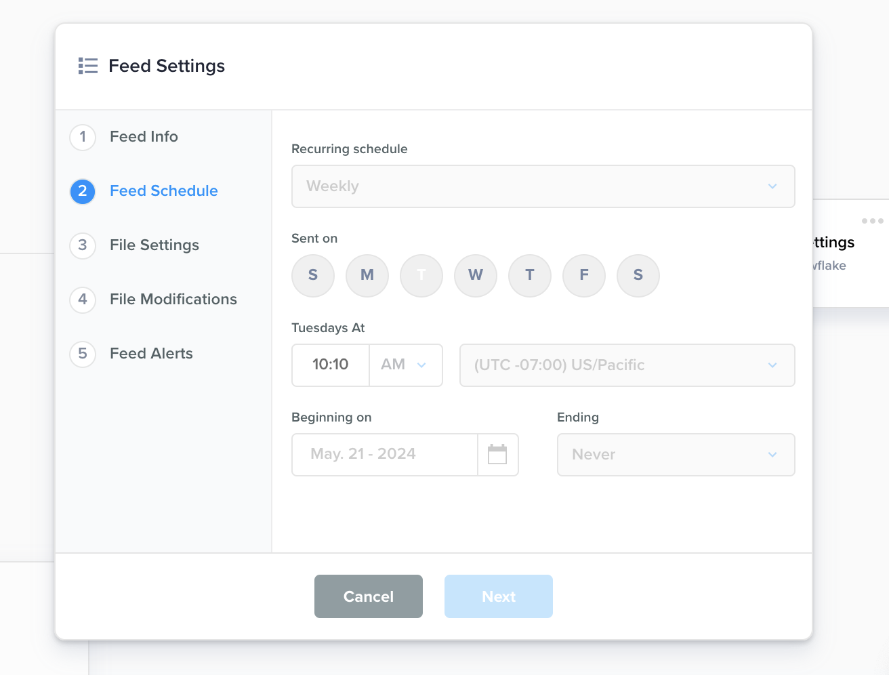Viewport: 889px width, 675px height.
Task: Expand the Recurring schedule Weekly dropdown
Action: (543, 186)
